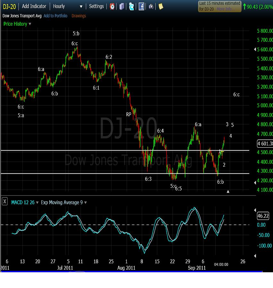This screenshot has height=288, width=273.
Task: Click the white triangle marker below 6:b
Action: (228, 192)
